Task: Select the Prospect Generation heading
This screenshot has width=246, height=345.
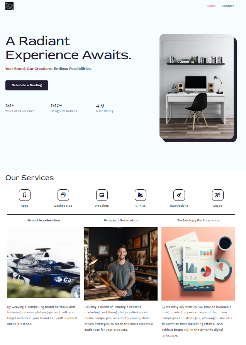Action: pos(121,220)
